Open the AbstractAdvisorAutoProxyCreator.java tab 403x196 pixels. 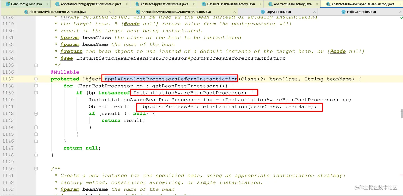(x=57, y=12)
